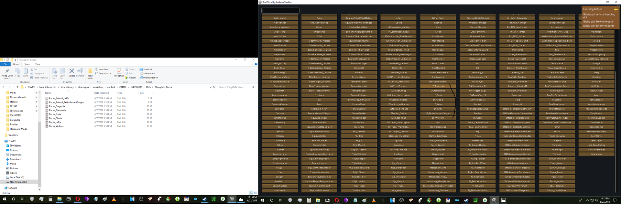Open the address bar history dropdown
This screenshot has height=204, width=621.
(211, 87)
